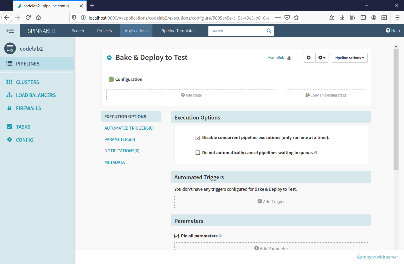Screen dimensions: 404x264
Task: Open the Firewalls section
Action: [29, 108]
